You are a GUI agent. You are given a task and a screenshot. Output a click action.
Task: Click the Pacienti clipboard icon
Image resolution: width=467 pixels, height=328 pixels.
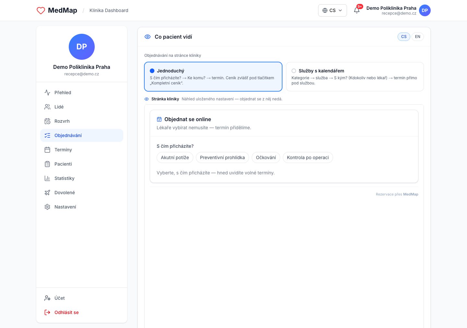(47, 164)
